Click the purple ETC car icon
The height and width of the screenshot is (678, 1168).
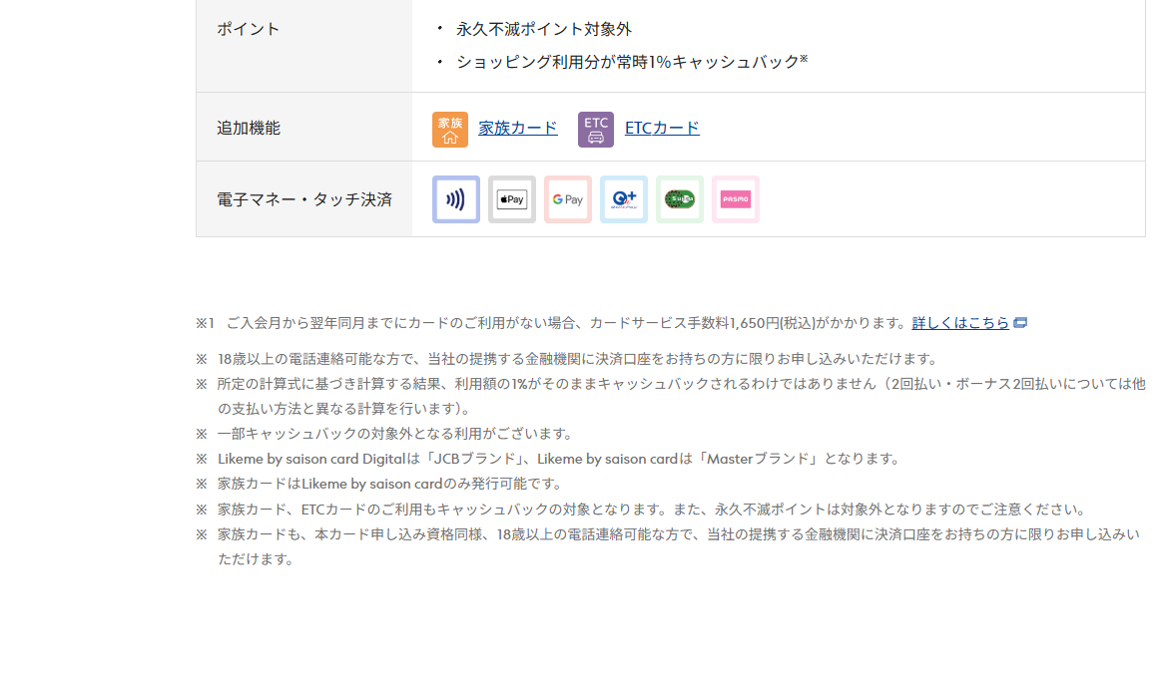point(596,130)
